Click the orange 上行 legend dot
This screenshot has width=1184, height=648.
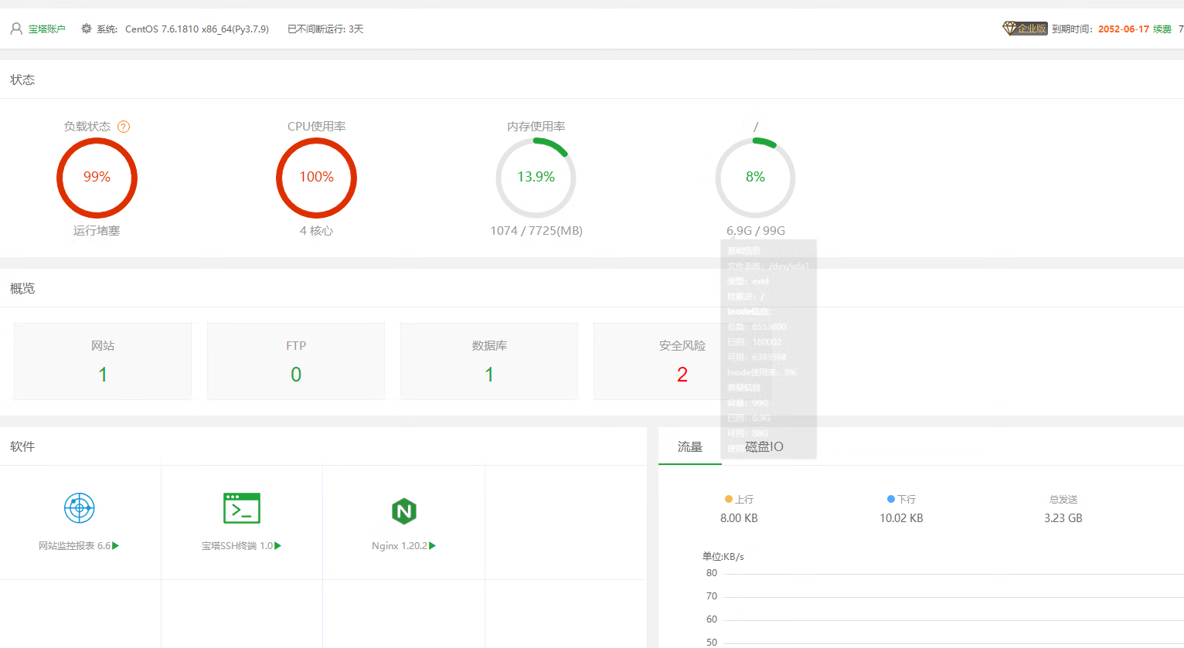pos(729,499)
